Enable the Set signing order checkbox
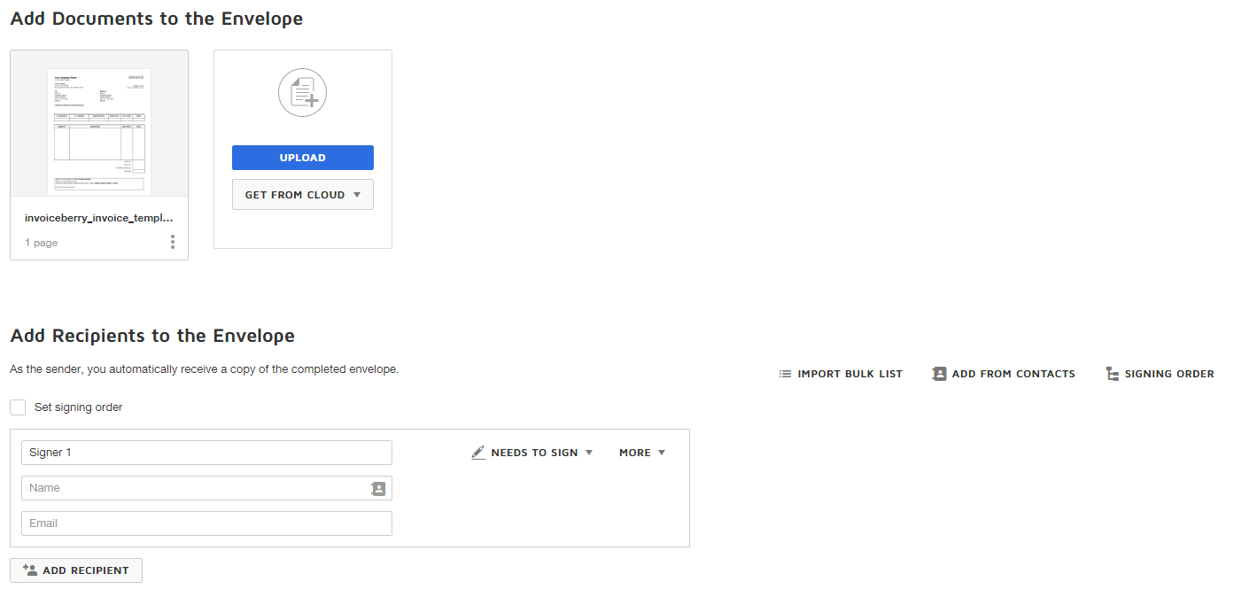Image resolution: width=1233 pixels, height=597 pixels. (18, 407)
